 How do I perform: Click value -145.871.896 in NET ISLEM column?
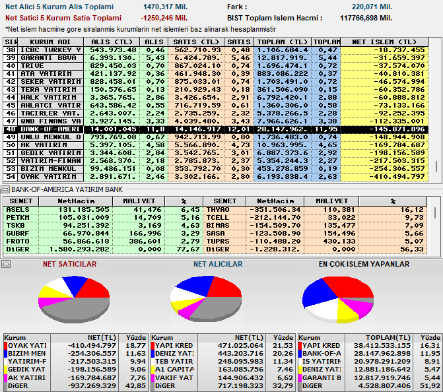(x=397, y=129)
